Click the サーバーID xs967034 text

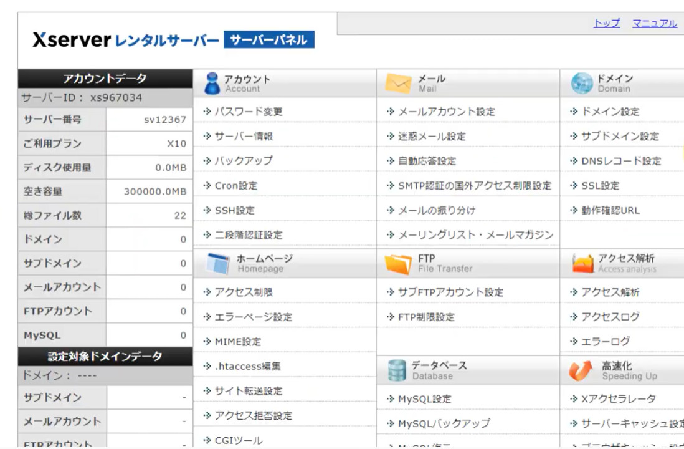82,97
